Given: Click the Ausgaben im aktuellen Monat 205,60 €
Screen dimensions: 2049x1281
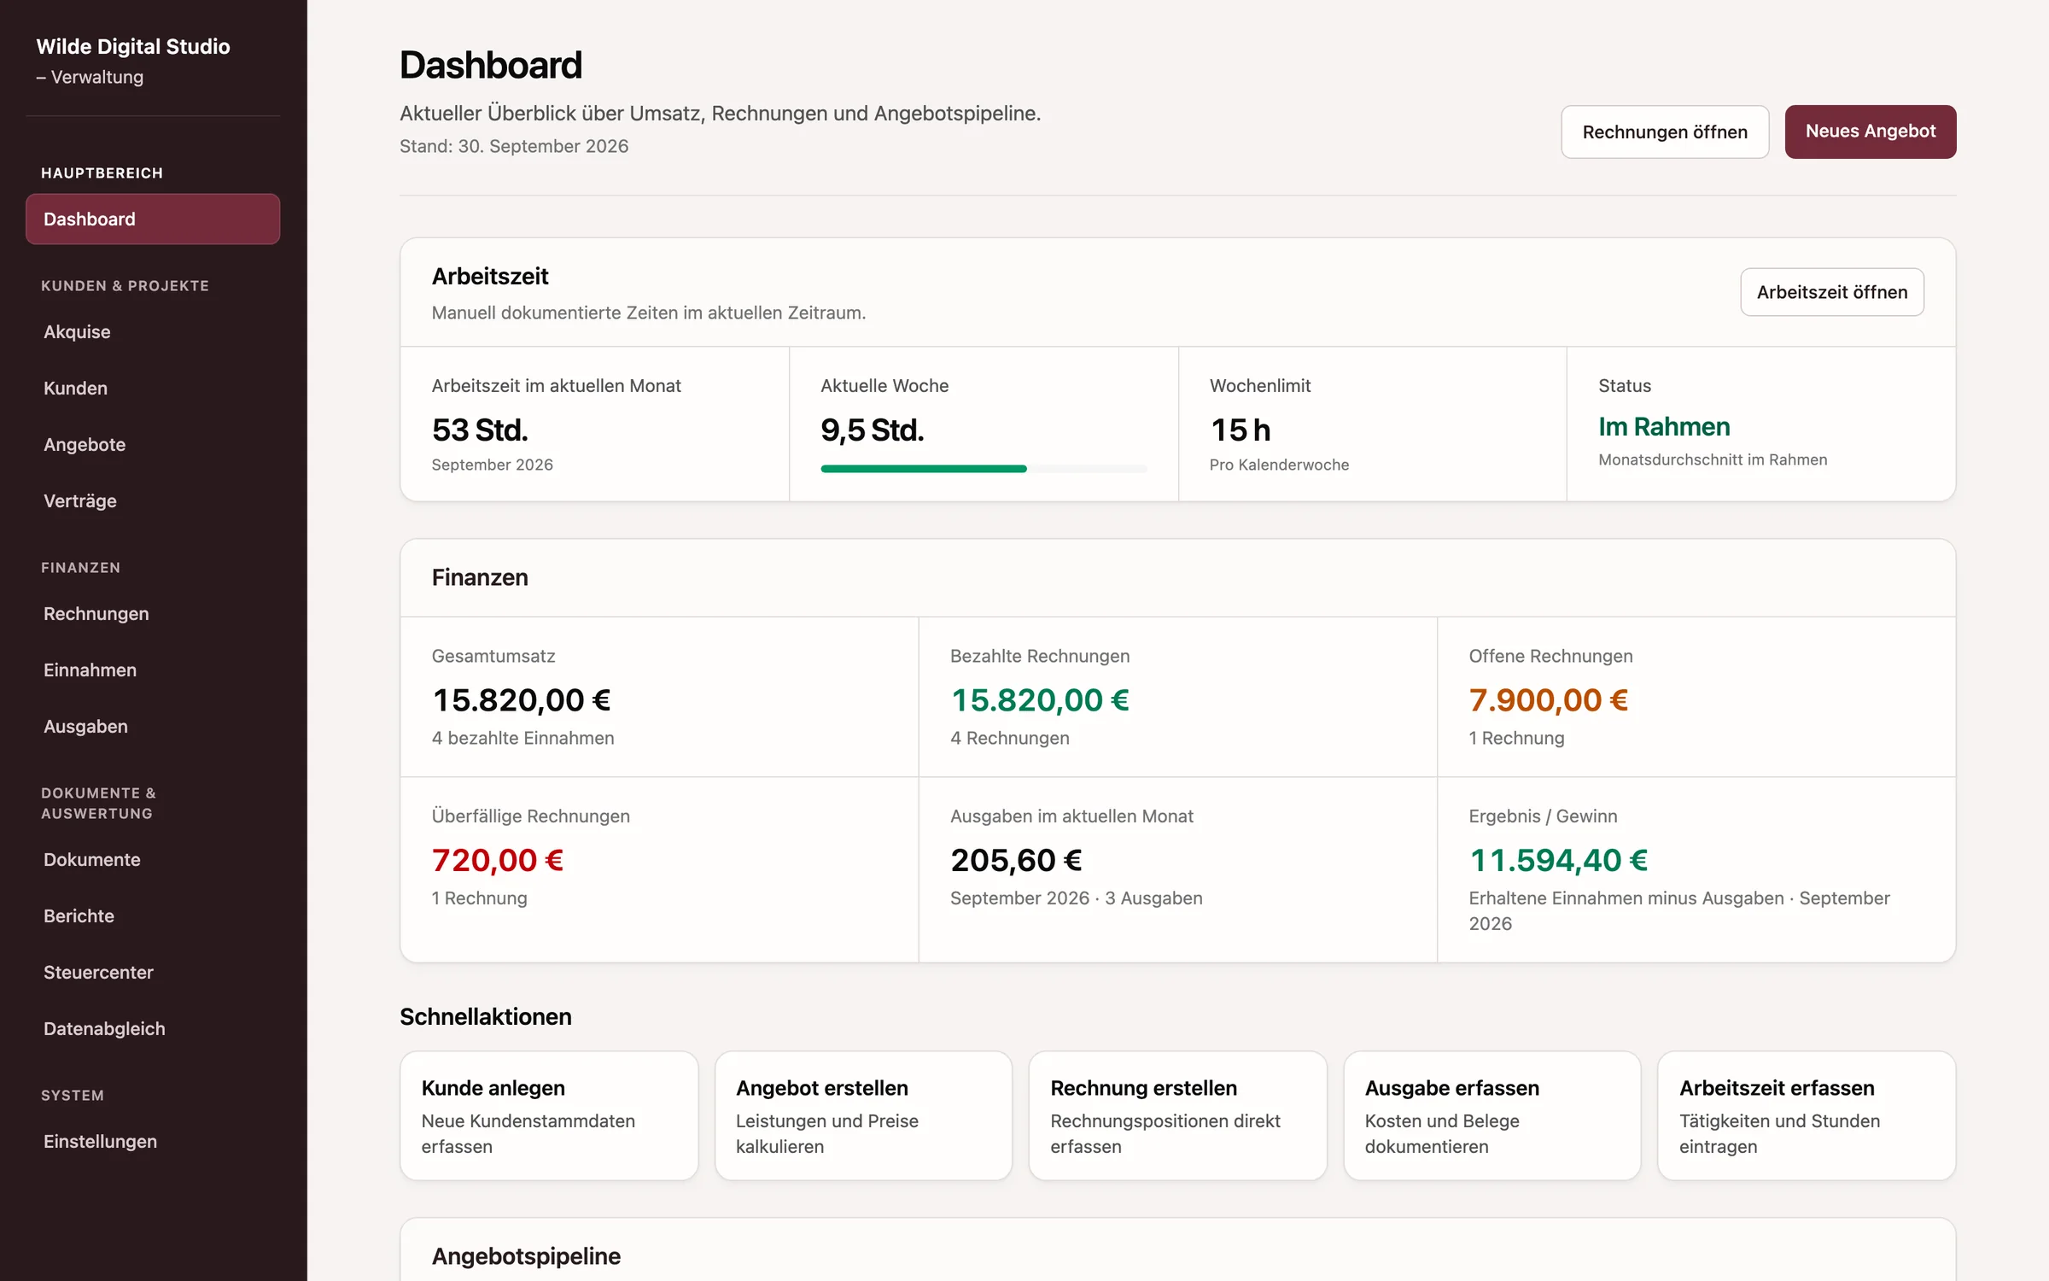Looking at the screenshot, I should coord(1016,860).
